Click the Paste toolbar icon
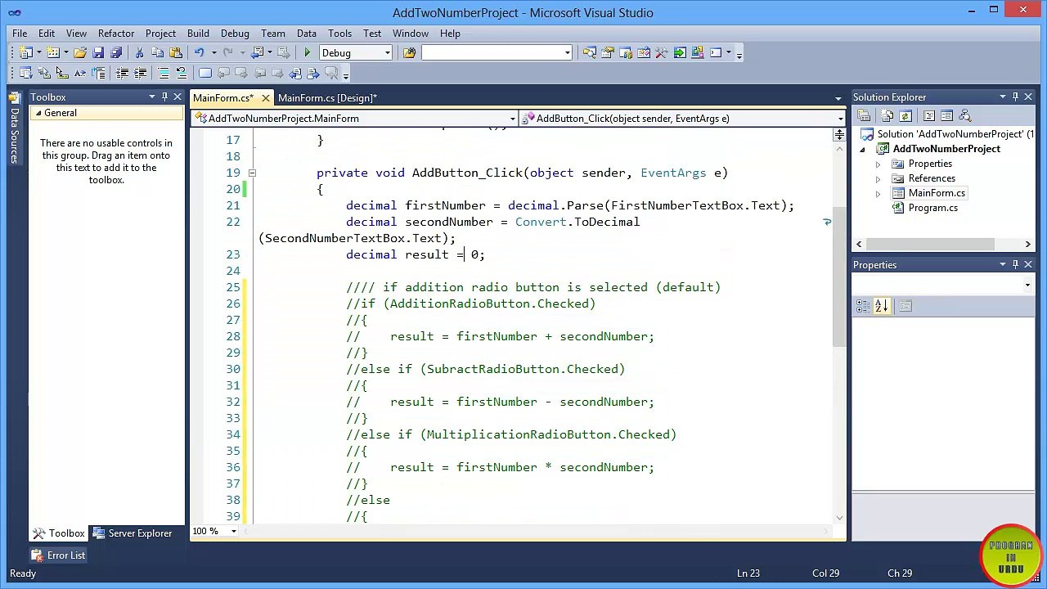The width and height of the screenshot is (1047, 589). tap(175, 52)
